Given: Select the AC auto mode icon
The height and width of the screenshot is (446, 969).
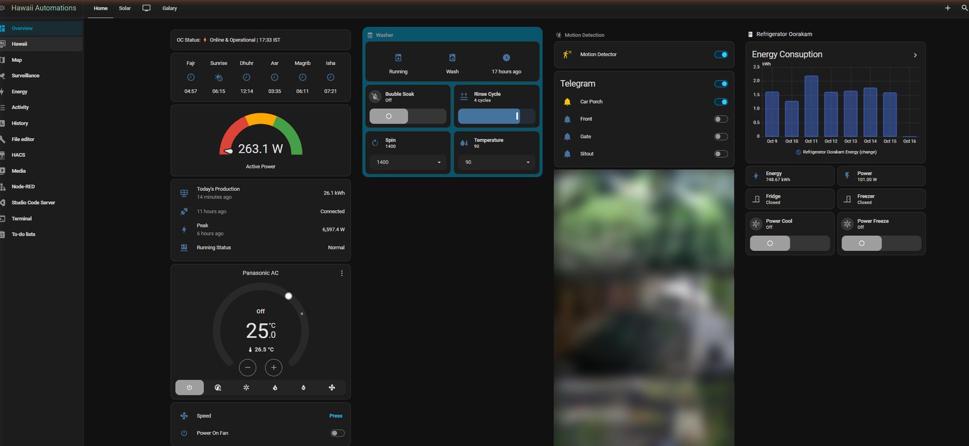Looking at the screenshot, I should [x=218, y=387].
